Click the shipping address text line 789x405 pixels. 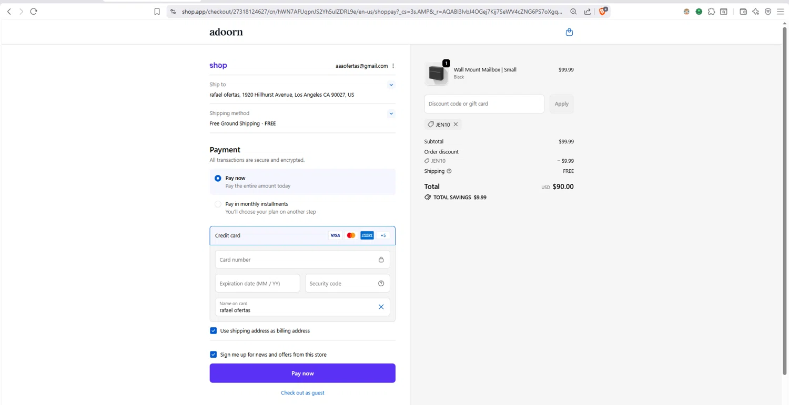[x=282, y=95]
